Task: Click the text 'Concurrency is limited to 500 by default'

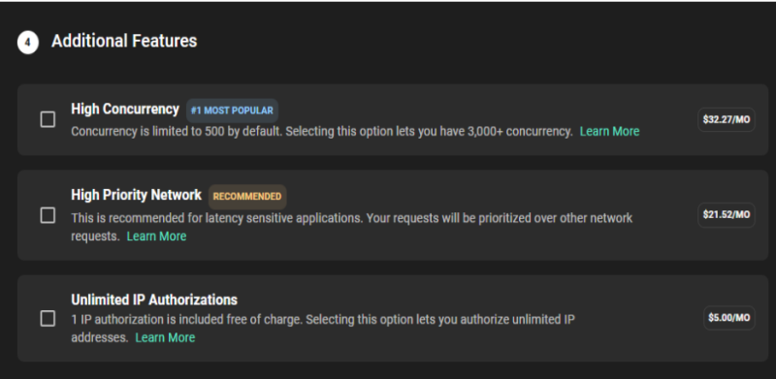Action: click(177, 132)
